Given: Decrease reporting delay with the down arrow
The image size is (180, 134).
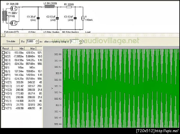Looking at the screenshot, I should pos(81,42).
